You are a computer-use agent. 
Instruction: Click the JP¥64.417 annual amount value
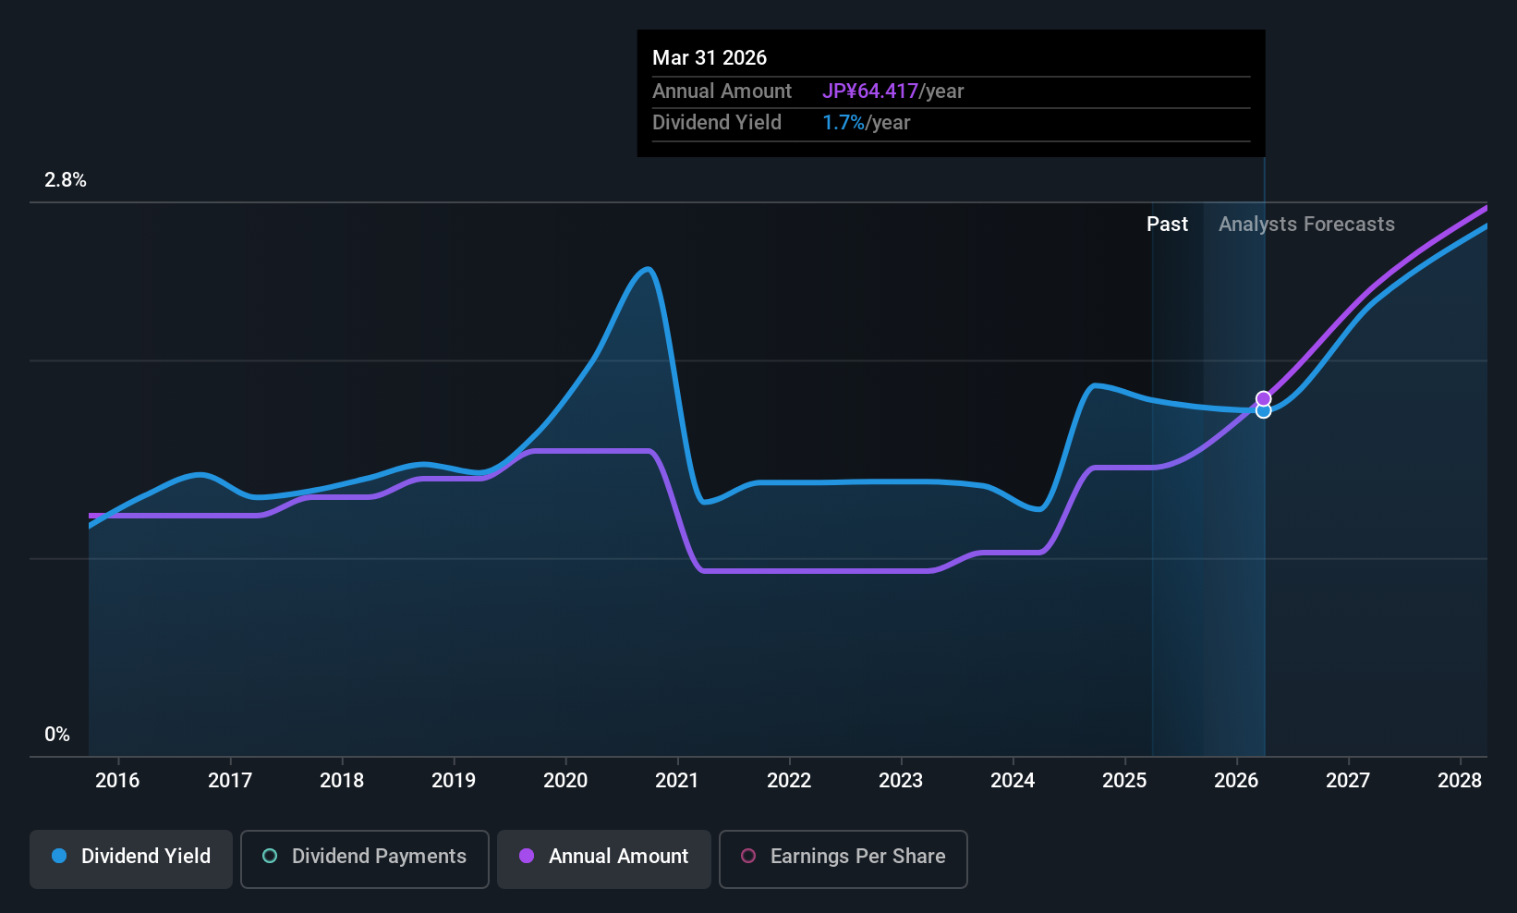(x=870, y=91)
